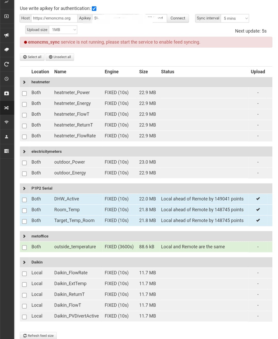The image size is (278, 339).
Task: Click the Host URL input field
Action: pyautogui.click(x=54, y=18)
